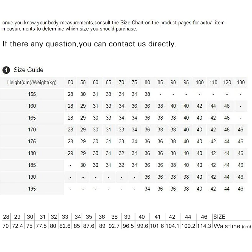
Task: Click the 170 height row label
Action: (32, 129)
